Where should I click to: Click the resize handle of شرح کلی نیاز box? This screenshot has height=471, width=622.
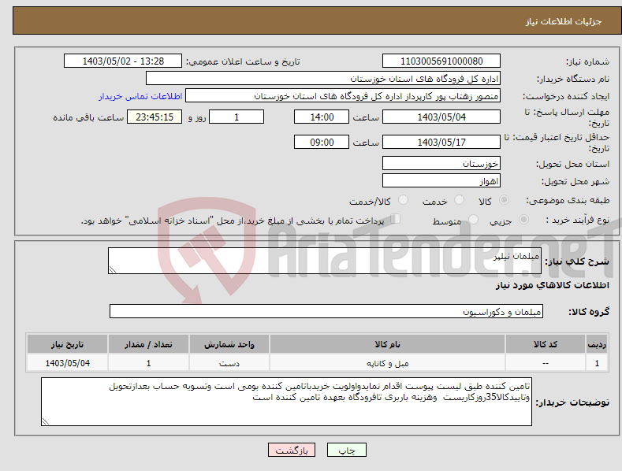point(113,269)
